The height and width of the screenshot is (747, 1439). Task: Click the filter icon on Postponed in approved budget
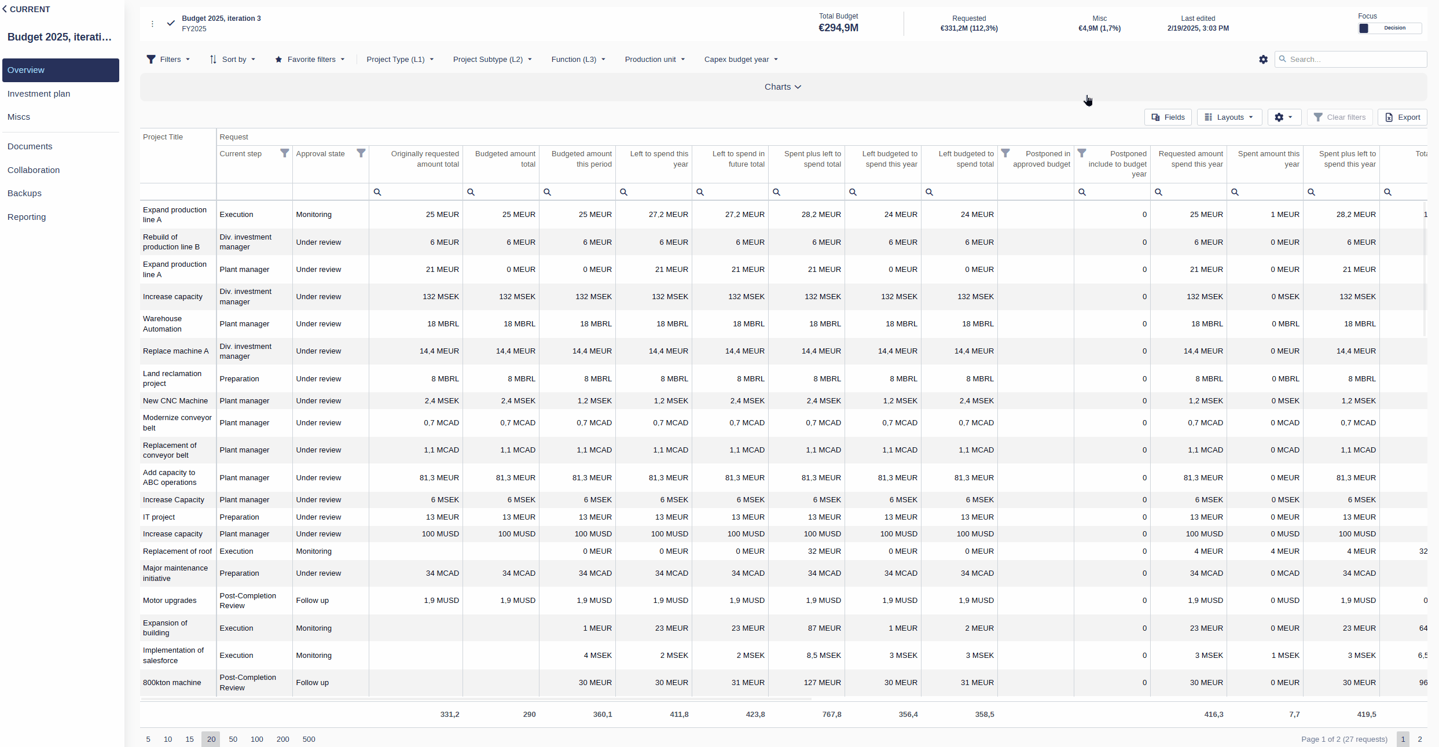1005,153
